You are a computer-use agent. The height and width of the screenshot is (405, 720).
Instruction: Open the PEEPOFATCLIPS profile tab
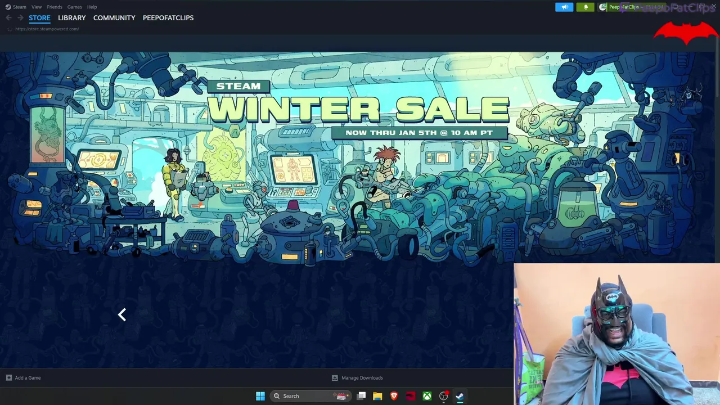pyautogui.click(x=168, y=18)
